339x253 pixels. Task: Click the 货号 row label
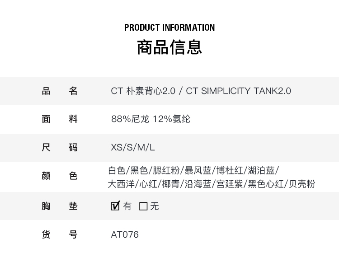(60, 234)
